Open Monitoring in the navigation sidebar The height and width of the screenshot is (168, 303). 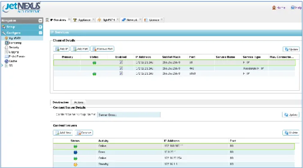[x=13, y=43]
